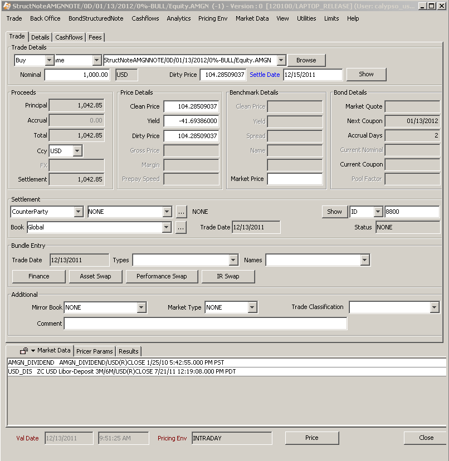This screenshot has height=461, width=449.
Task: Open the Pricing Env menu
Action: (213, 18)
